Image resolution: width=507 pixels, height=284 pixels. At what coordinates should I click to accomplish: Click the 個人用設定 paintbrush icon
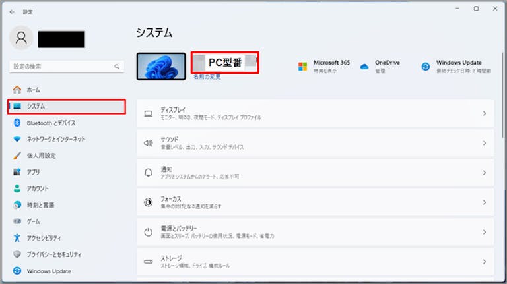coord(17,156)
